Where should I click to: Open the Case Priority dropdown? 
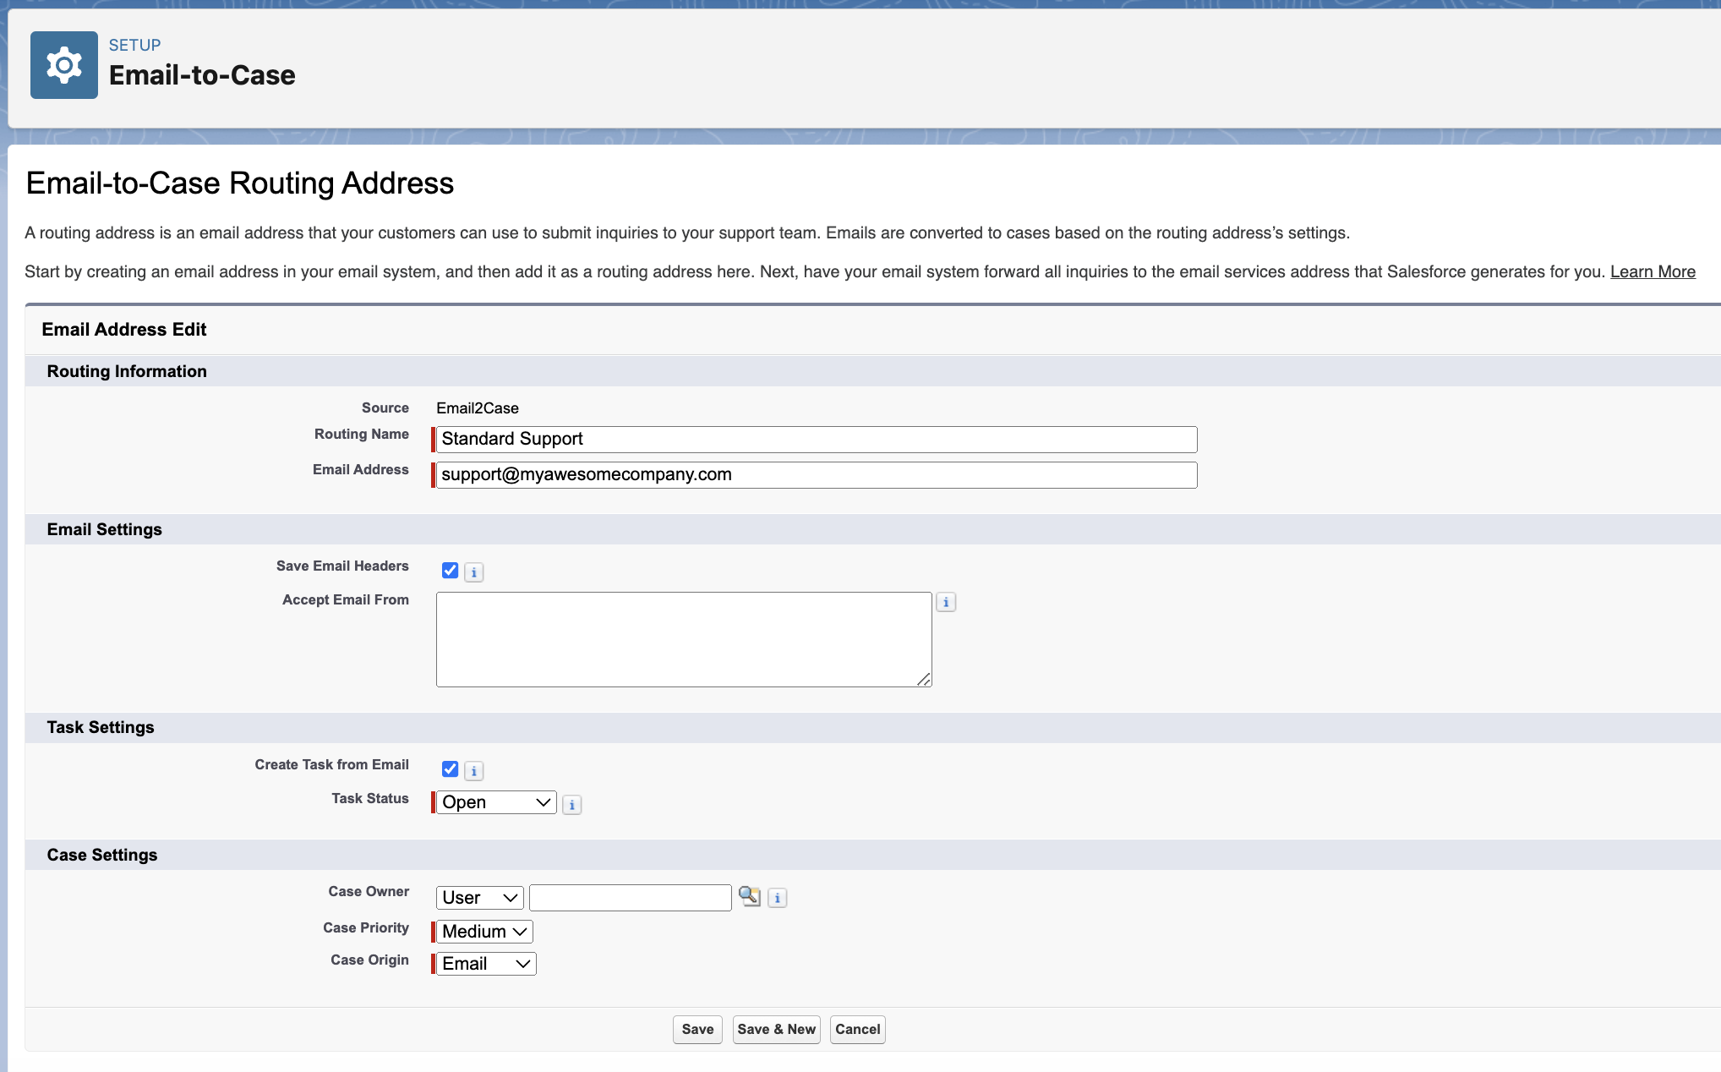coord(484,932)
